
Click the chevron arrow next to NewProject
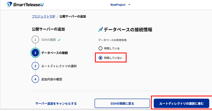point(129,5)
